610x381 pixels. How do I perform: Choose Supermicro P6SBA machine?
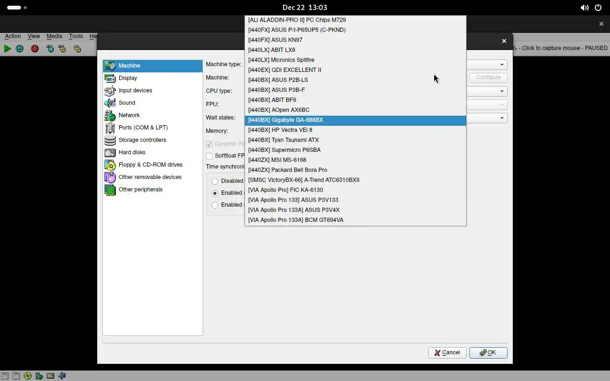pos(355,150)
